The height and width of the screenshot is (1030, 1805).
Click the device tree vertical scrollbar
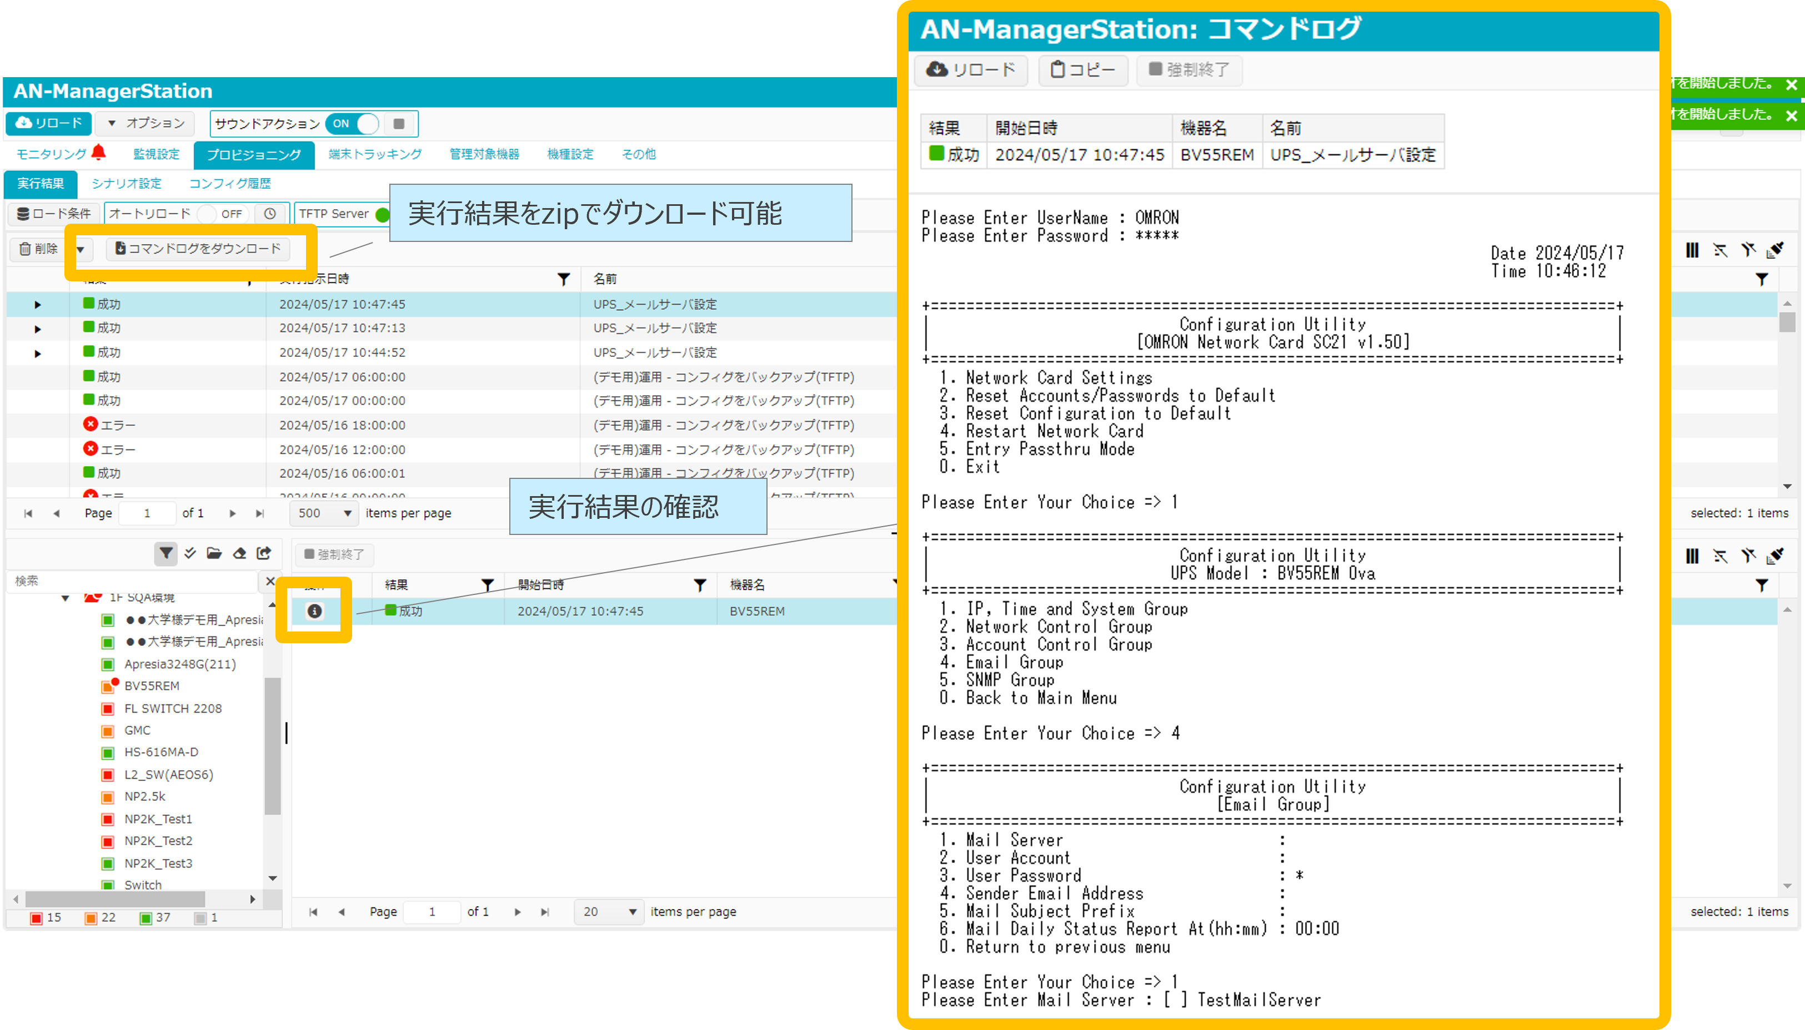[273, 746]
